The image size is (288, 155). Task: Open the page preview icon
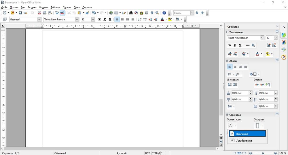tap(50, 13)
